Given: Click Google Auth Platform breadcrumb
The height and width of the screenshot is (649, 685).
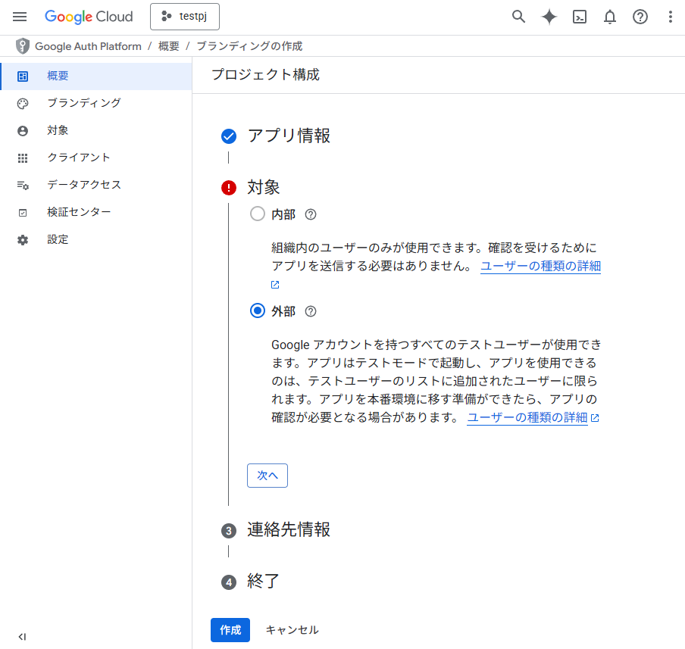Looking at the screenshot, I should coord(88,46).
